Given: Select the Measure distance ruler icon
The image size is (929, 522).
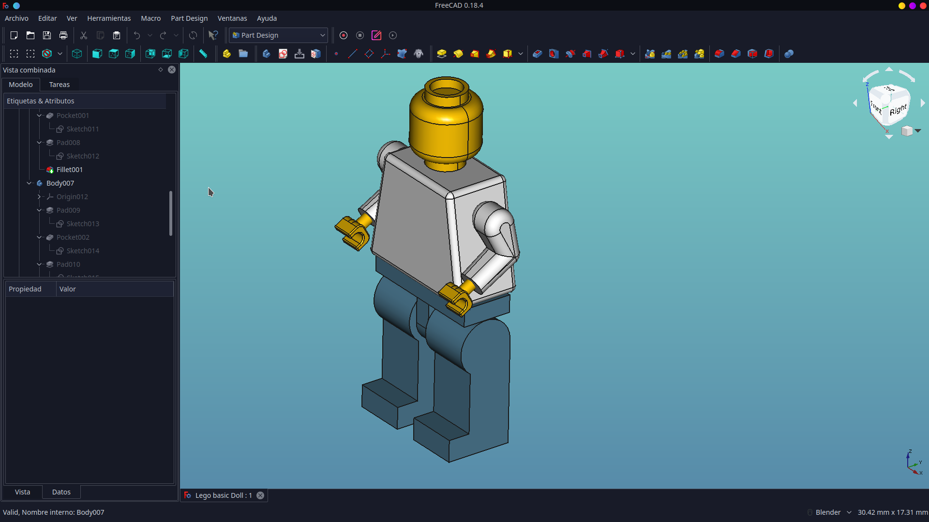Looking at the screenshot, I should [x=203, y=54].
